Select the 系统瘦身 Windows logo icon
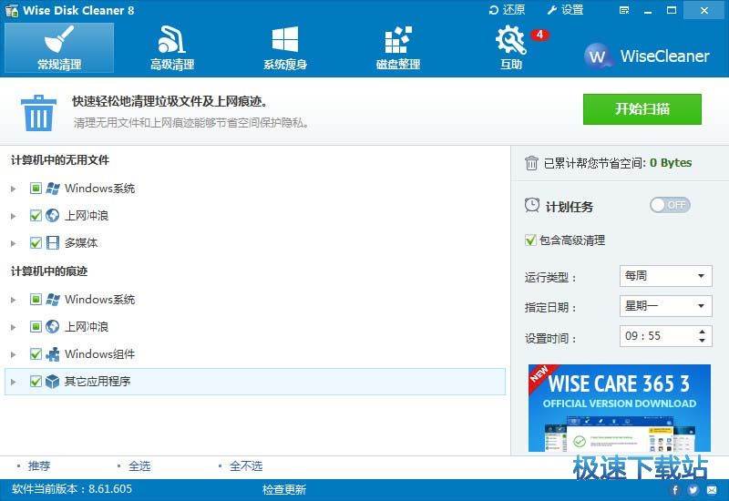This screenshot has height=501, width=729. click(285, 42)
